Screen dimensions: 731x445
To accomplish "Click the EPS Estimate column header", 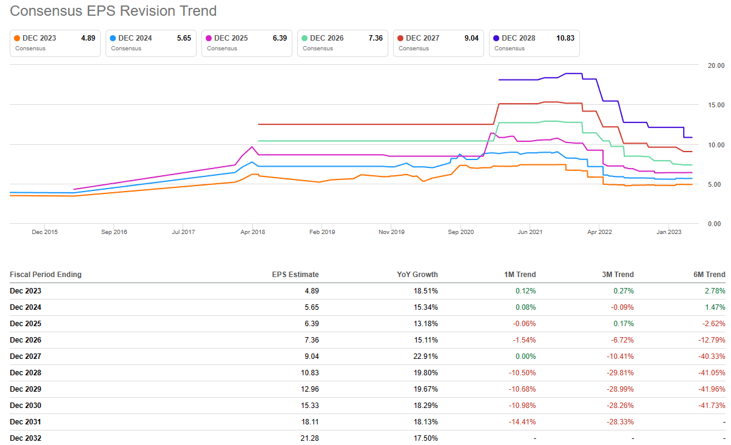I will (295, 275).
